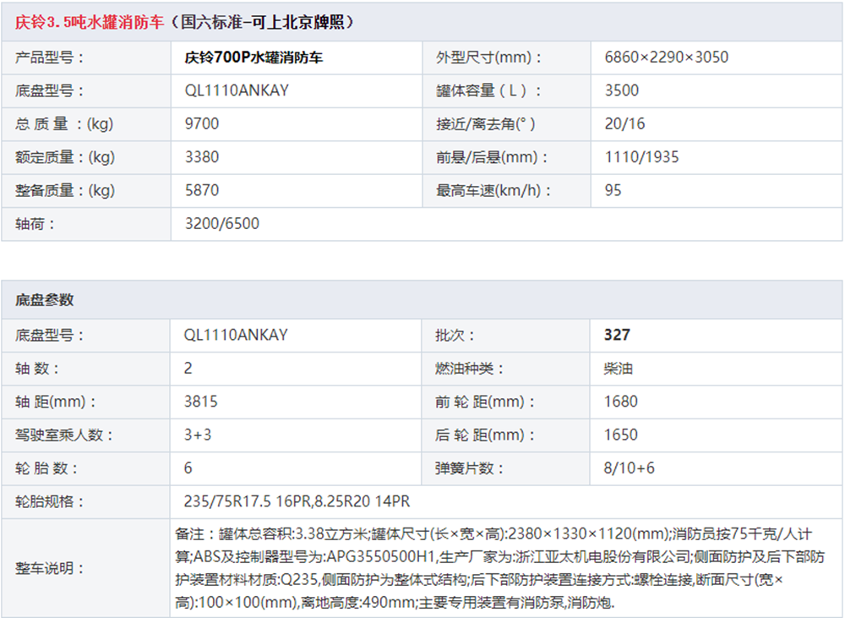Click overhang value 1110/1935
845x618 pixels.
pyautogui.click(x=641, y=157)
